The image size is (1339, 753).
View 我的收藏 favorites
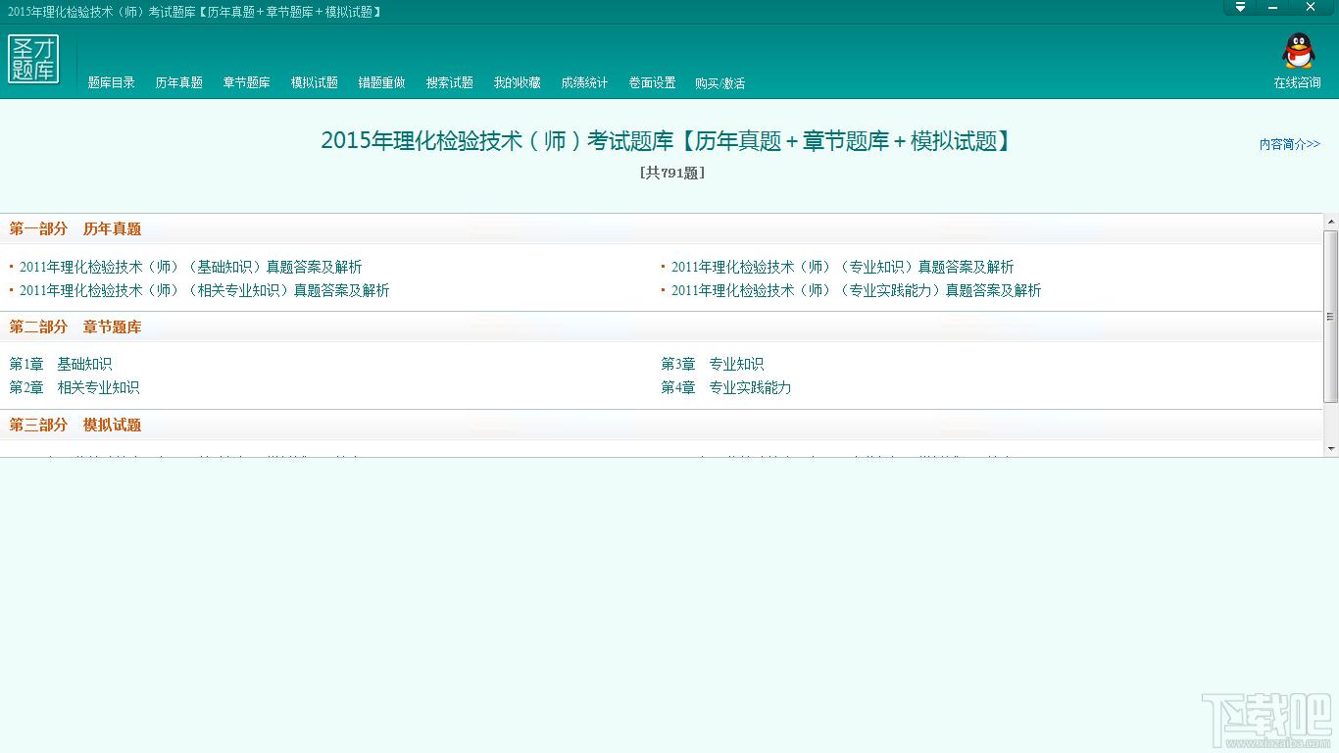point(518,83)
